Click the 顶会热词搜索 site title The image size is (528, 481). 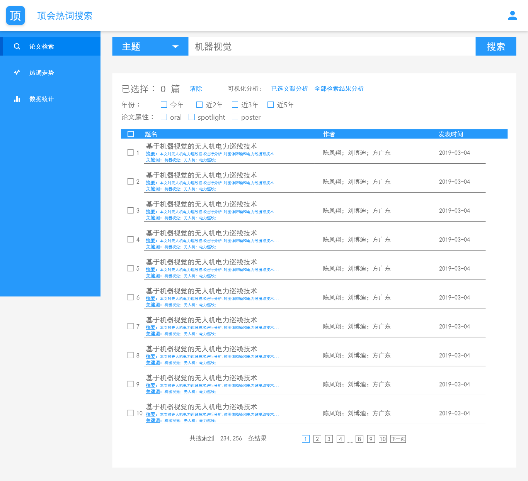(65, 16)
